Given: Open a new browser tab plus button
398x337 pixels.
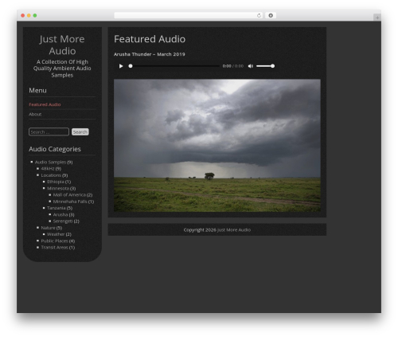Looking at the screenshot, I should pyautogui.click(x=377, y=18).
